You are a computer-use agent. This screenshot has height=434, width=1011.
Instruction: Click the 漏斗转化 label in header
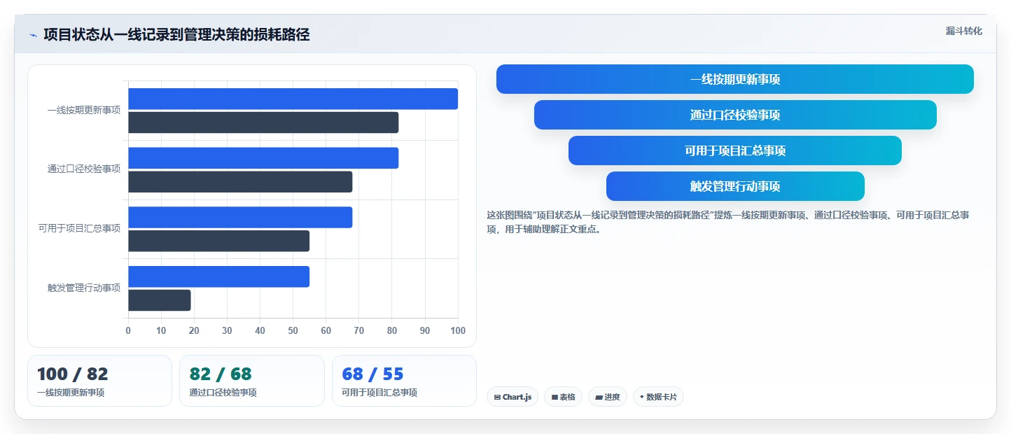(x=964, y=31)
